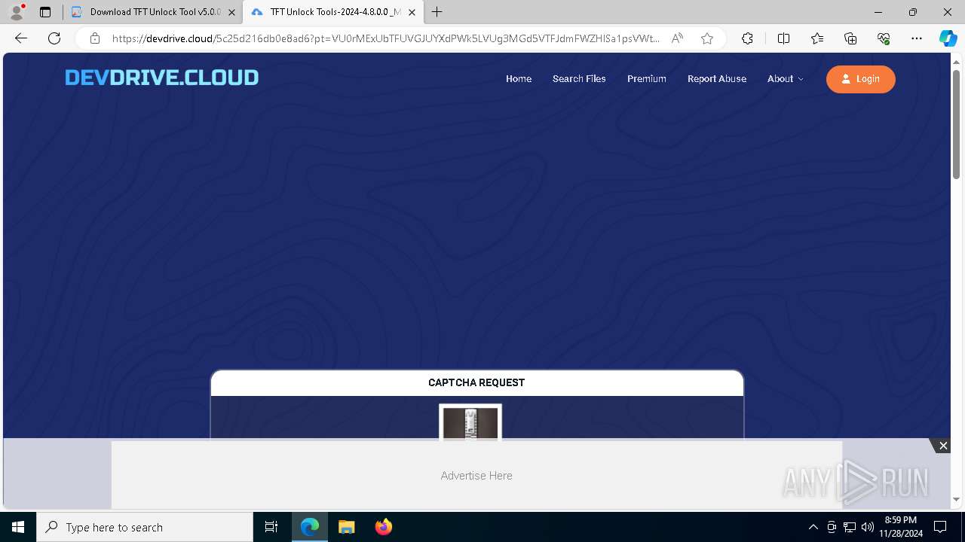
Task: Click the taskbar search box
Action: pos(145,527)
